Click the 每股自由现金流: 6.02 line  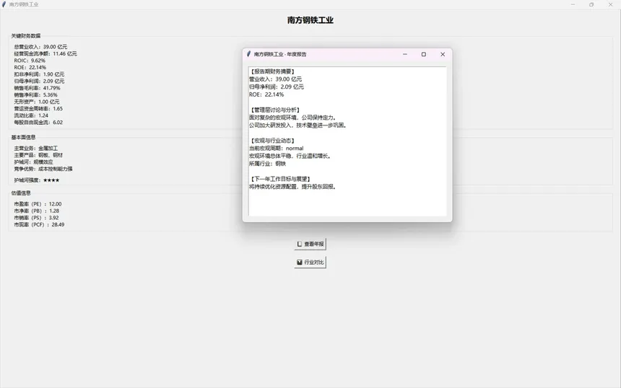pyautogui.click(x=38, y=122)
